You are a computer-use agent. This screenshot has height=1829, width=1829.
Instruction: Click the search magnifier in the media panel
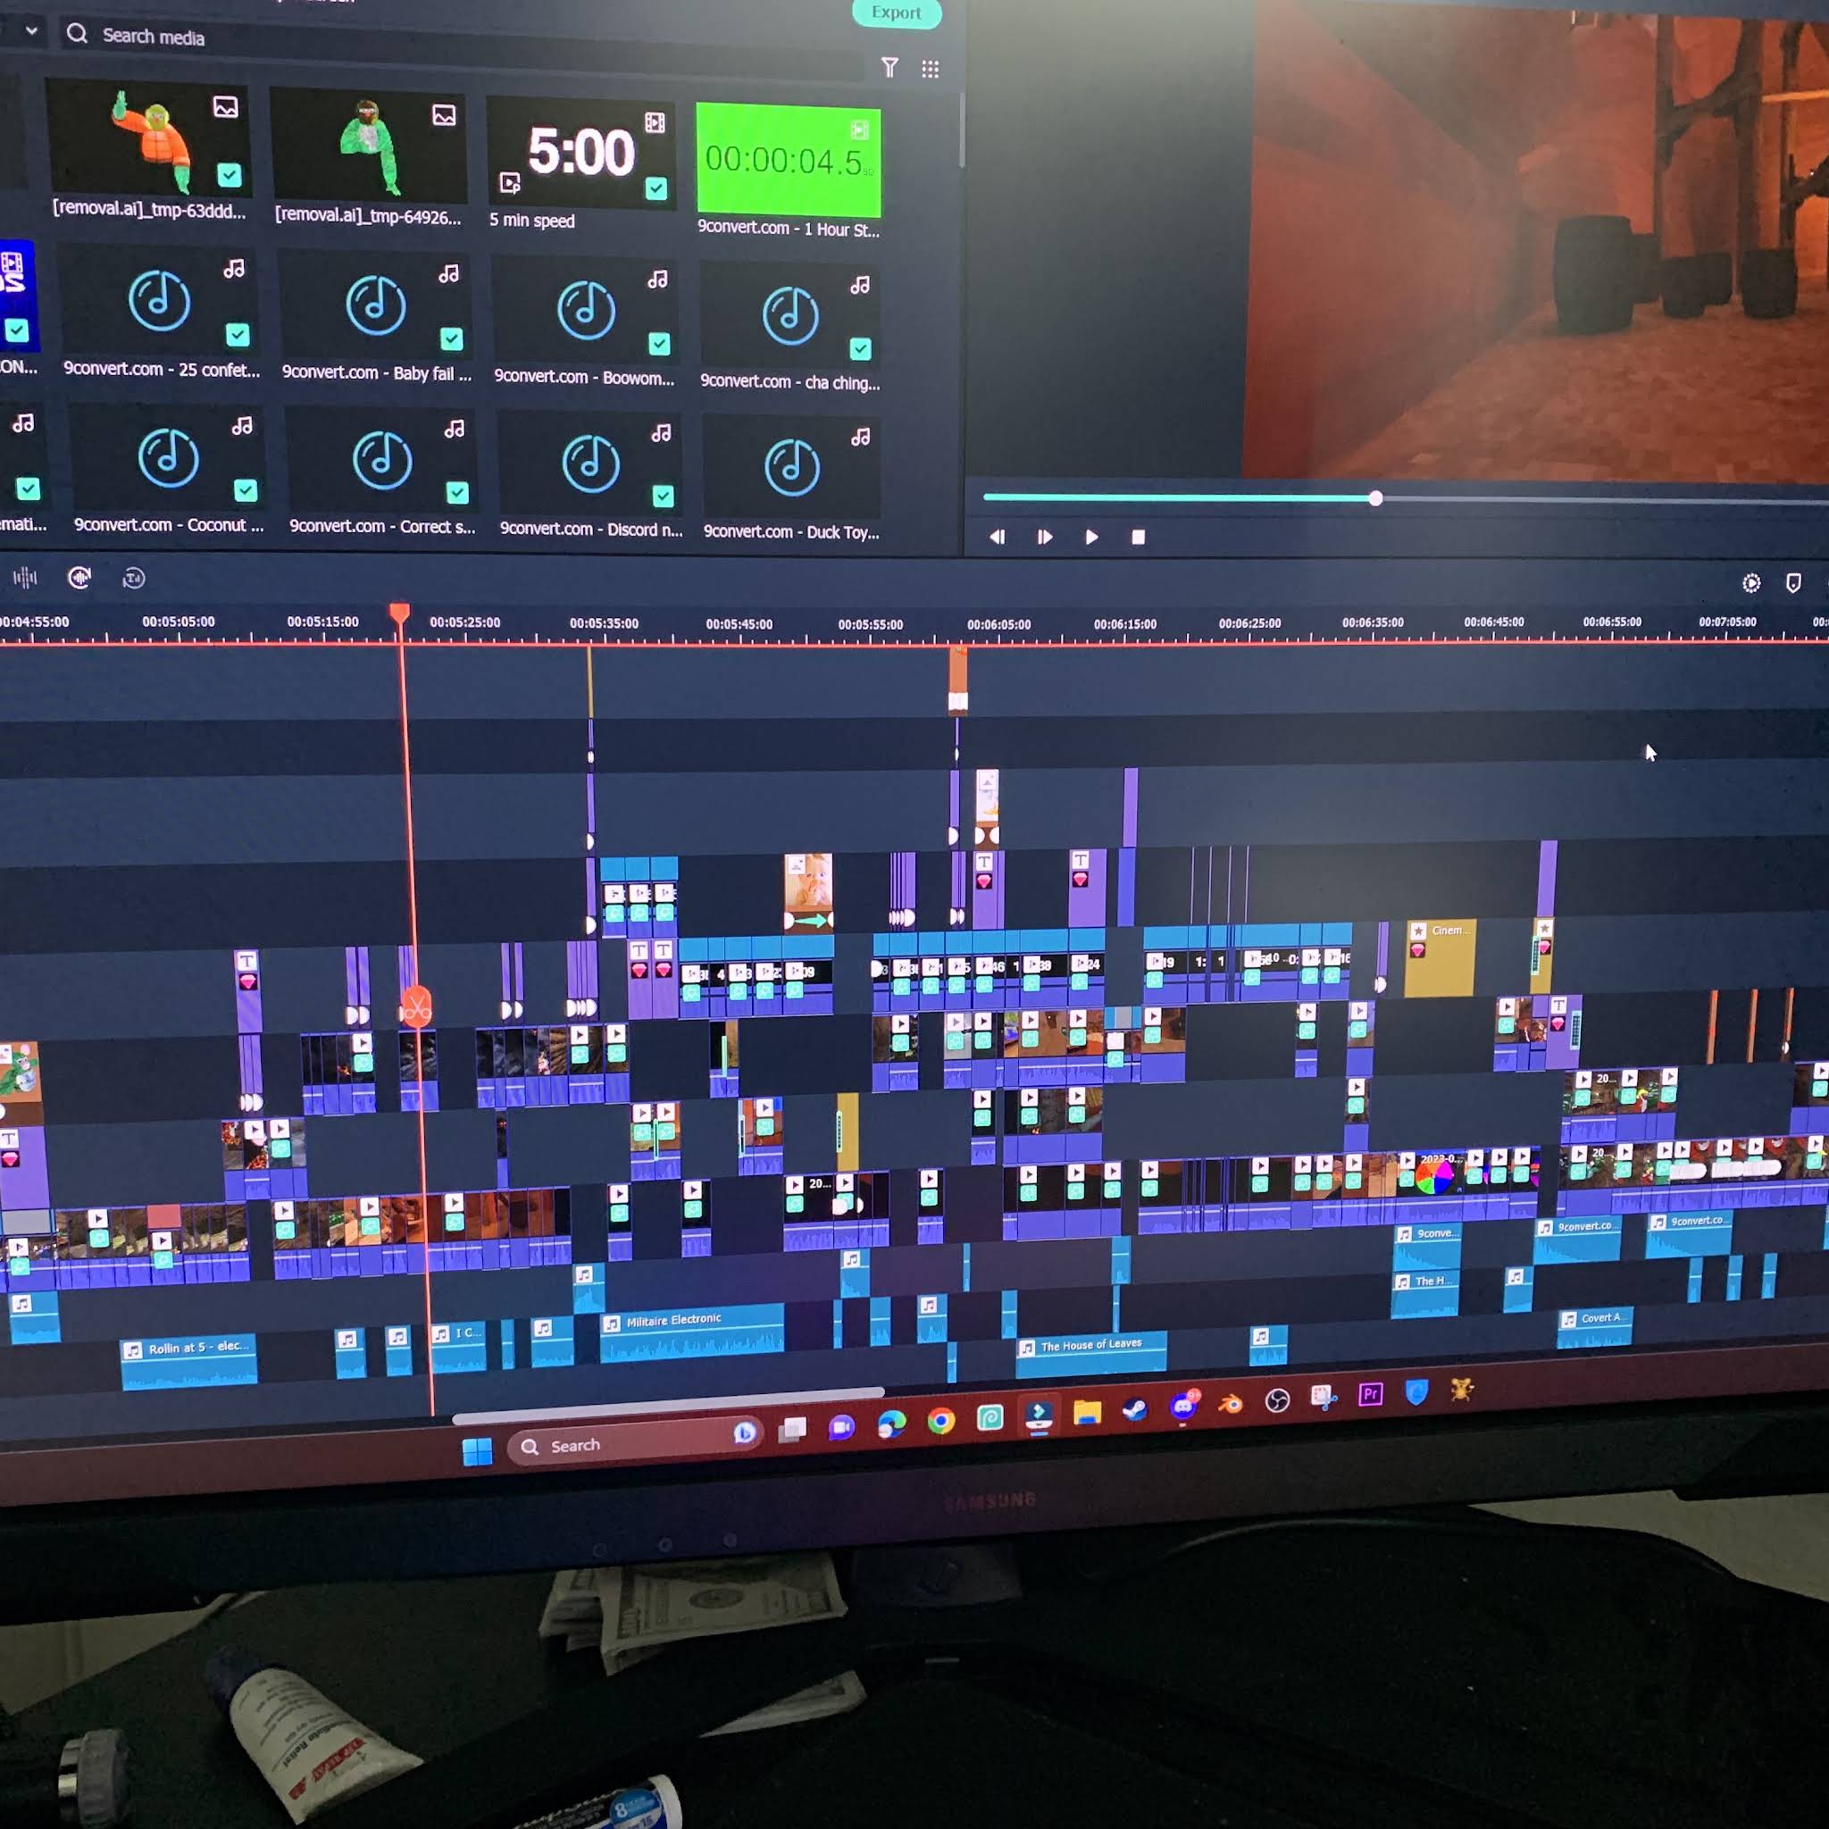75,36
